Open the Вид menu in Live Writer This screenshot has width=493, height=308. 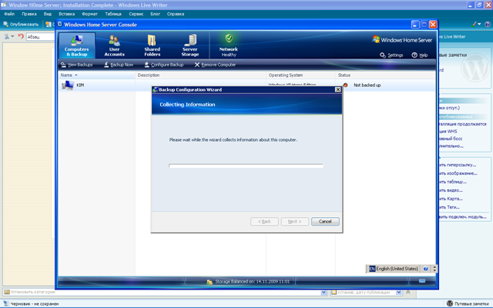coord(48,14)
